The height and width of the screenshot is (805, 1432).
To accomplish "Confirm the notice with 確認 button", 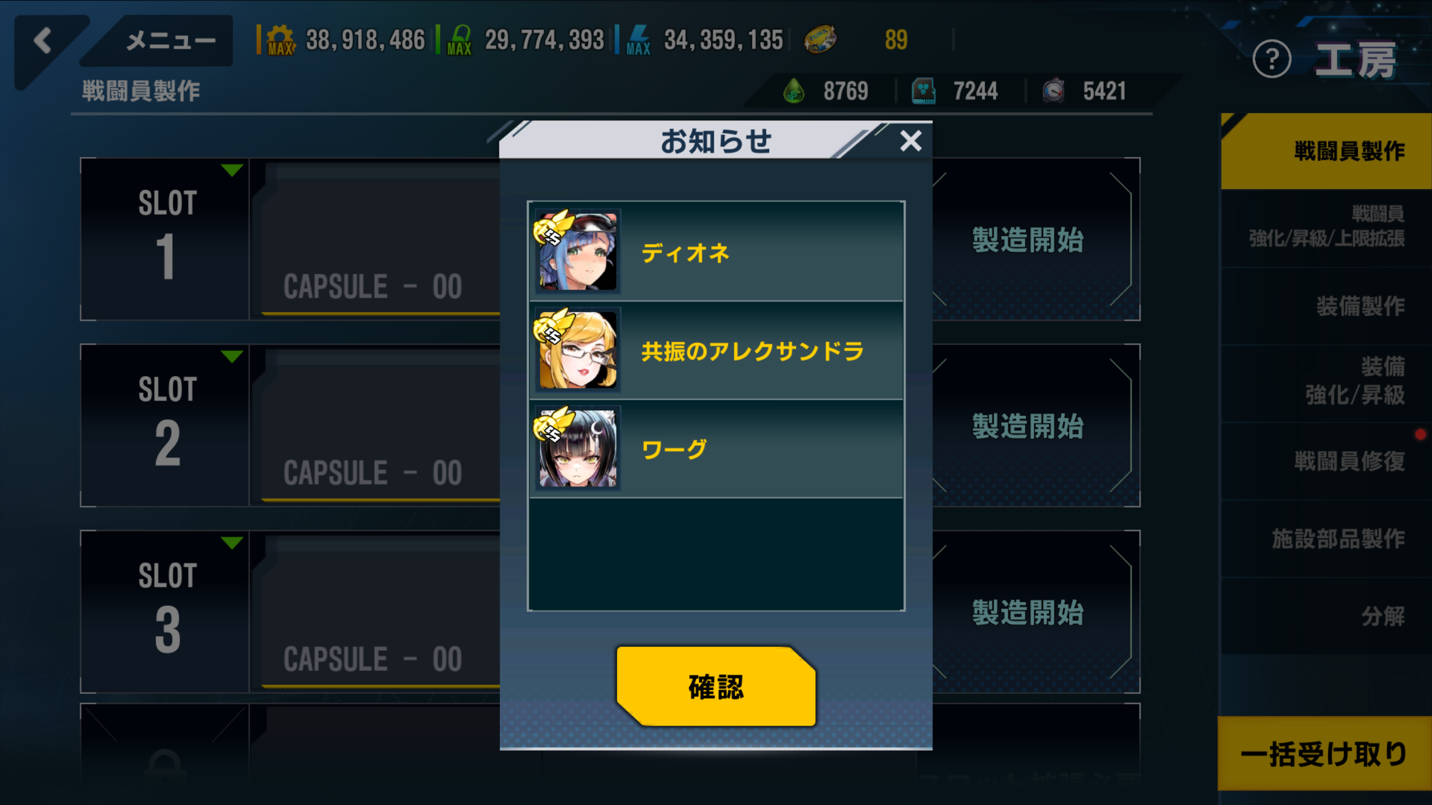I will 716,686.
